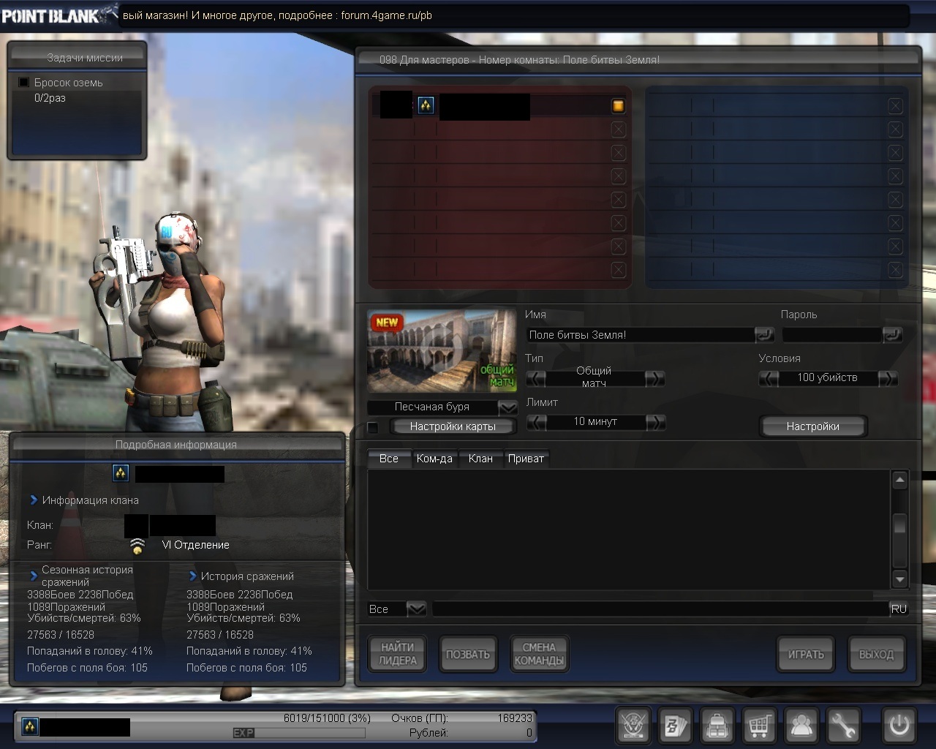
Task: Toggle the Бросок оземь mission checkbox
Action: 23,83
